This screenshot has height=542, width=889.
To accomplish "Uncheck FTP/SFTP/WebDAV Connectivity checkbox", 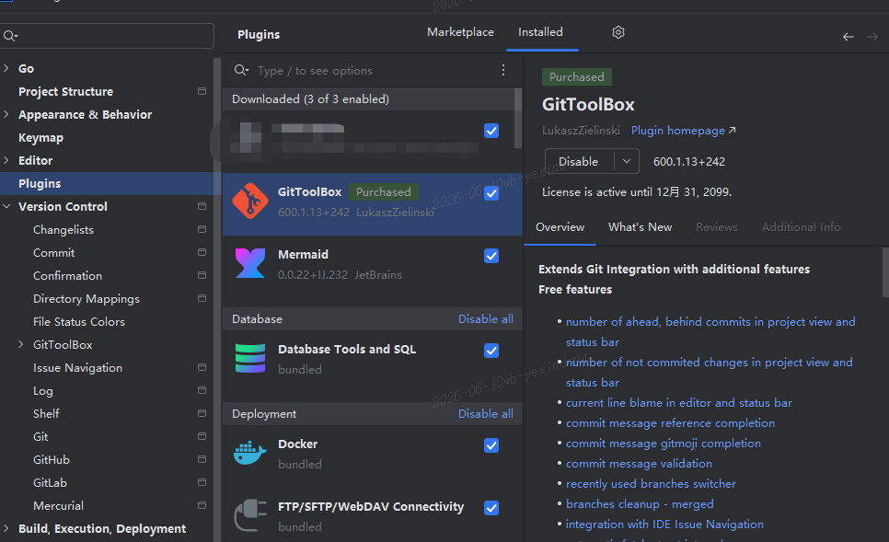I will (491, 508).
